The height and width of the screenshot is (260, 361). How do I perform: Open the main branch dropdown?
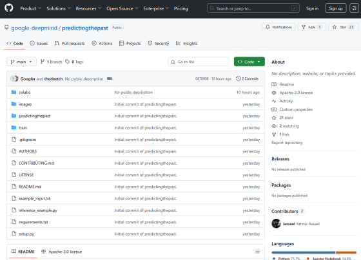point(21,62)
